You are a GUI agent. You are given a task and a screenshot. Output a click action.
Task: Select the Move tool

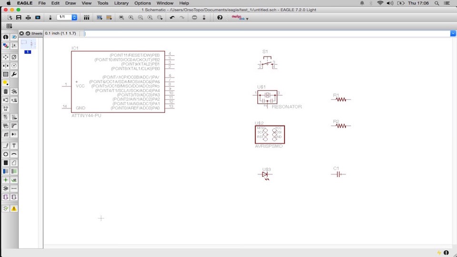pos(6,57)
